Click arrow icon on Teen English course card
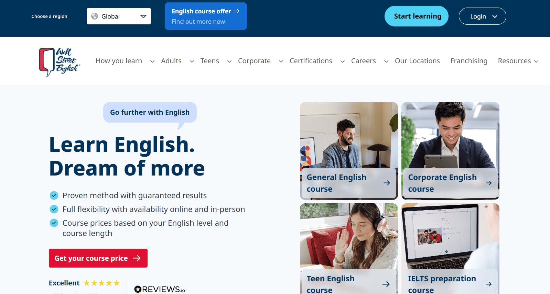This screenshot has height=294, width=550. point(386,284)
